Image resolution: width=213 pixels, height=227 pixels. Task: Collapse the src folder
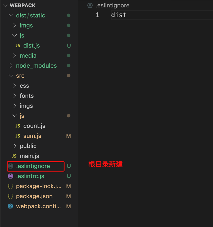(x=11, y=76)
